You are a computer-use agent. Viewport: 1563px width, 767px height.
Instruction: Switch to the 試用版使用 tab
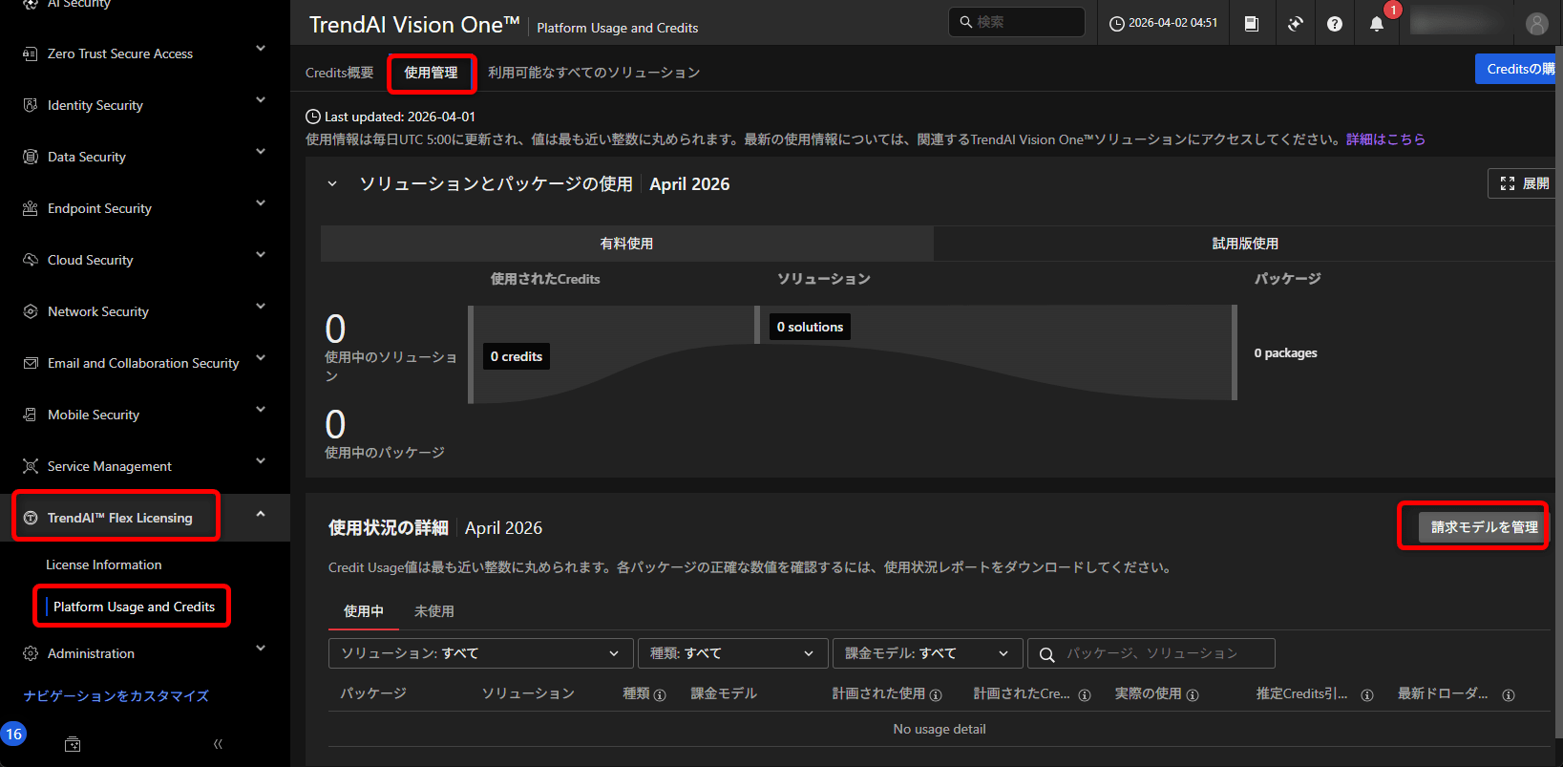(1244, 244)
